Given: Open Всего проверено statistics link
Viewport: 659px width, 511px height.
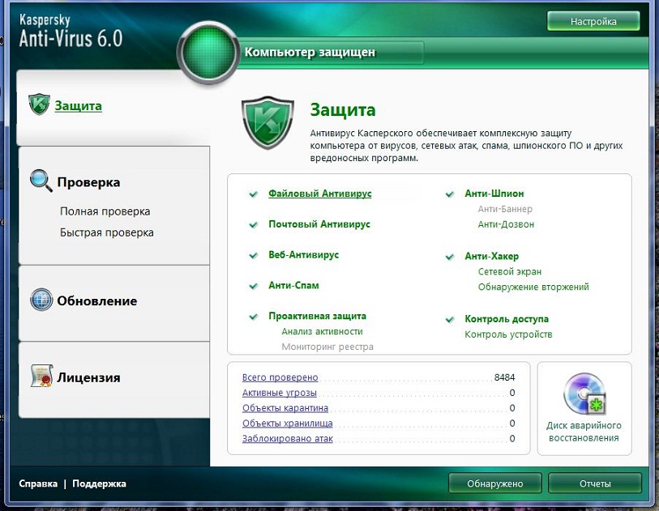Looking at the screenshot, I should pos(280,377).
